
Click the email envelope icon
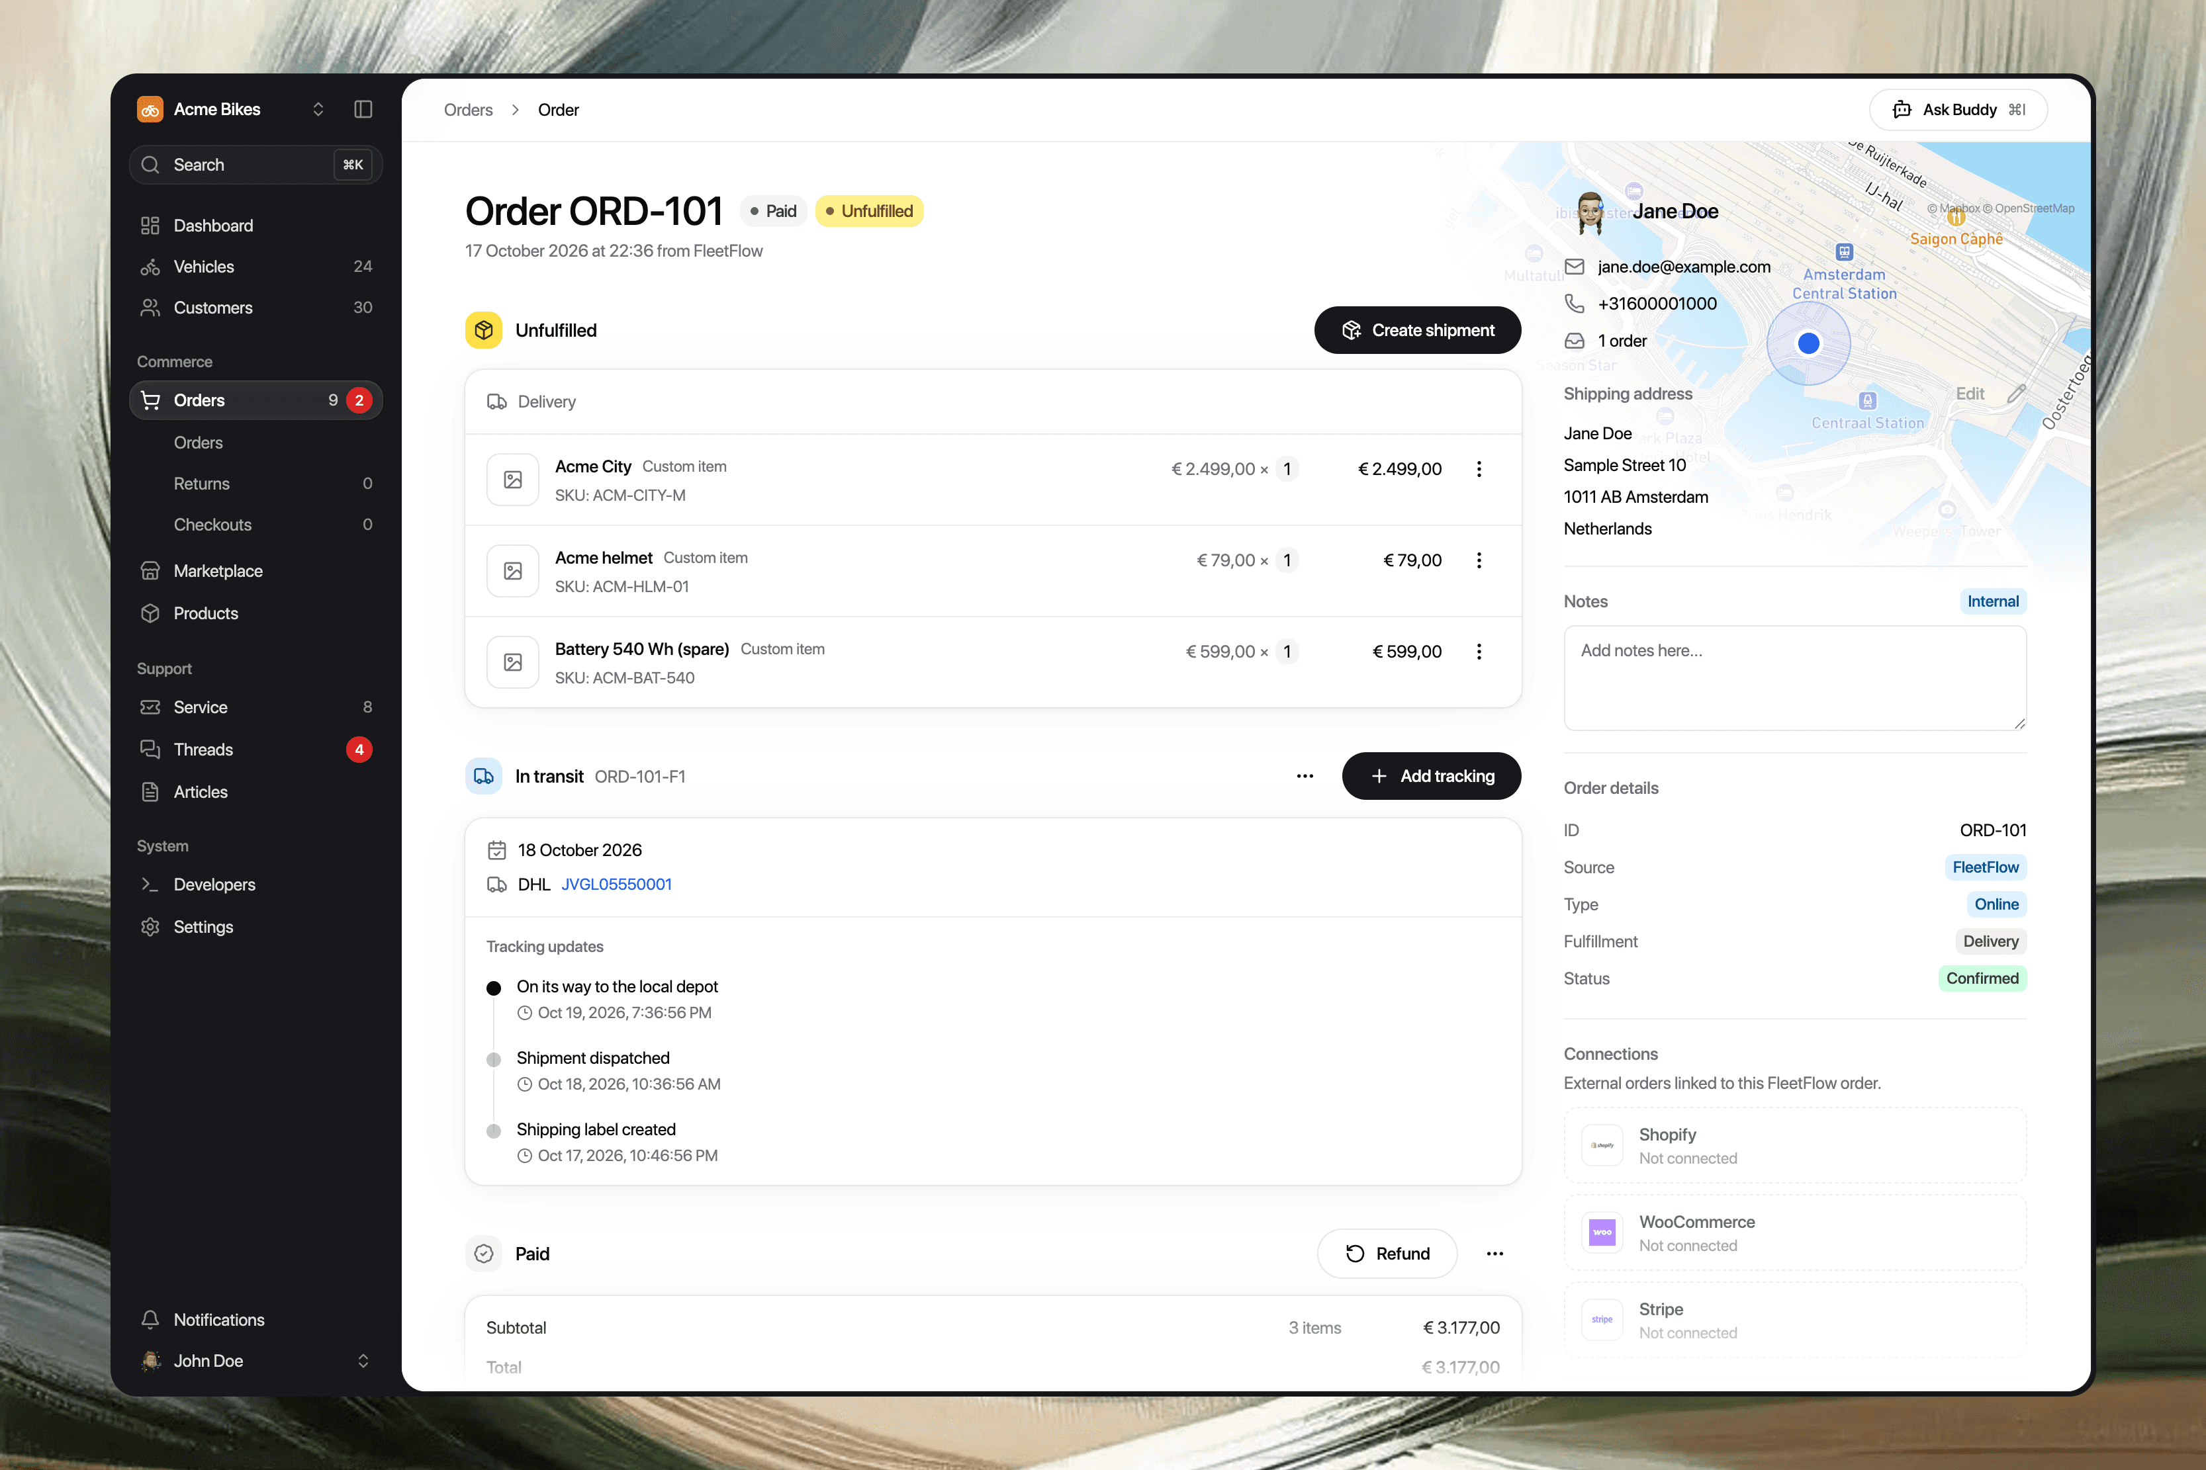pos(1575,267)
